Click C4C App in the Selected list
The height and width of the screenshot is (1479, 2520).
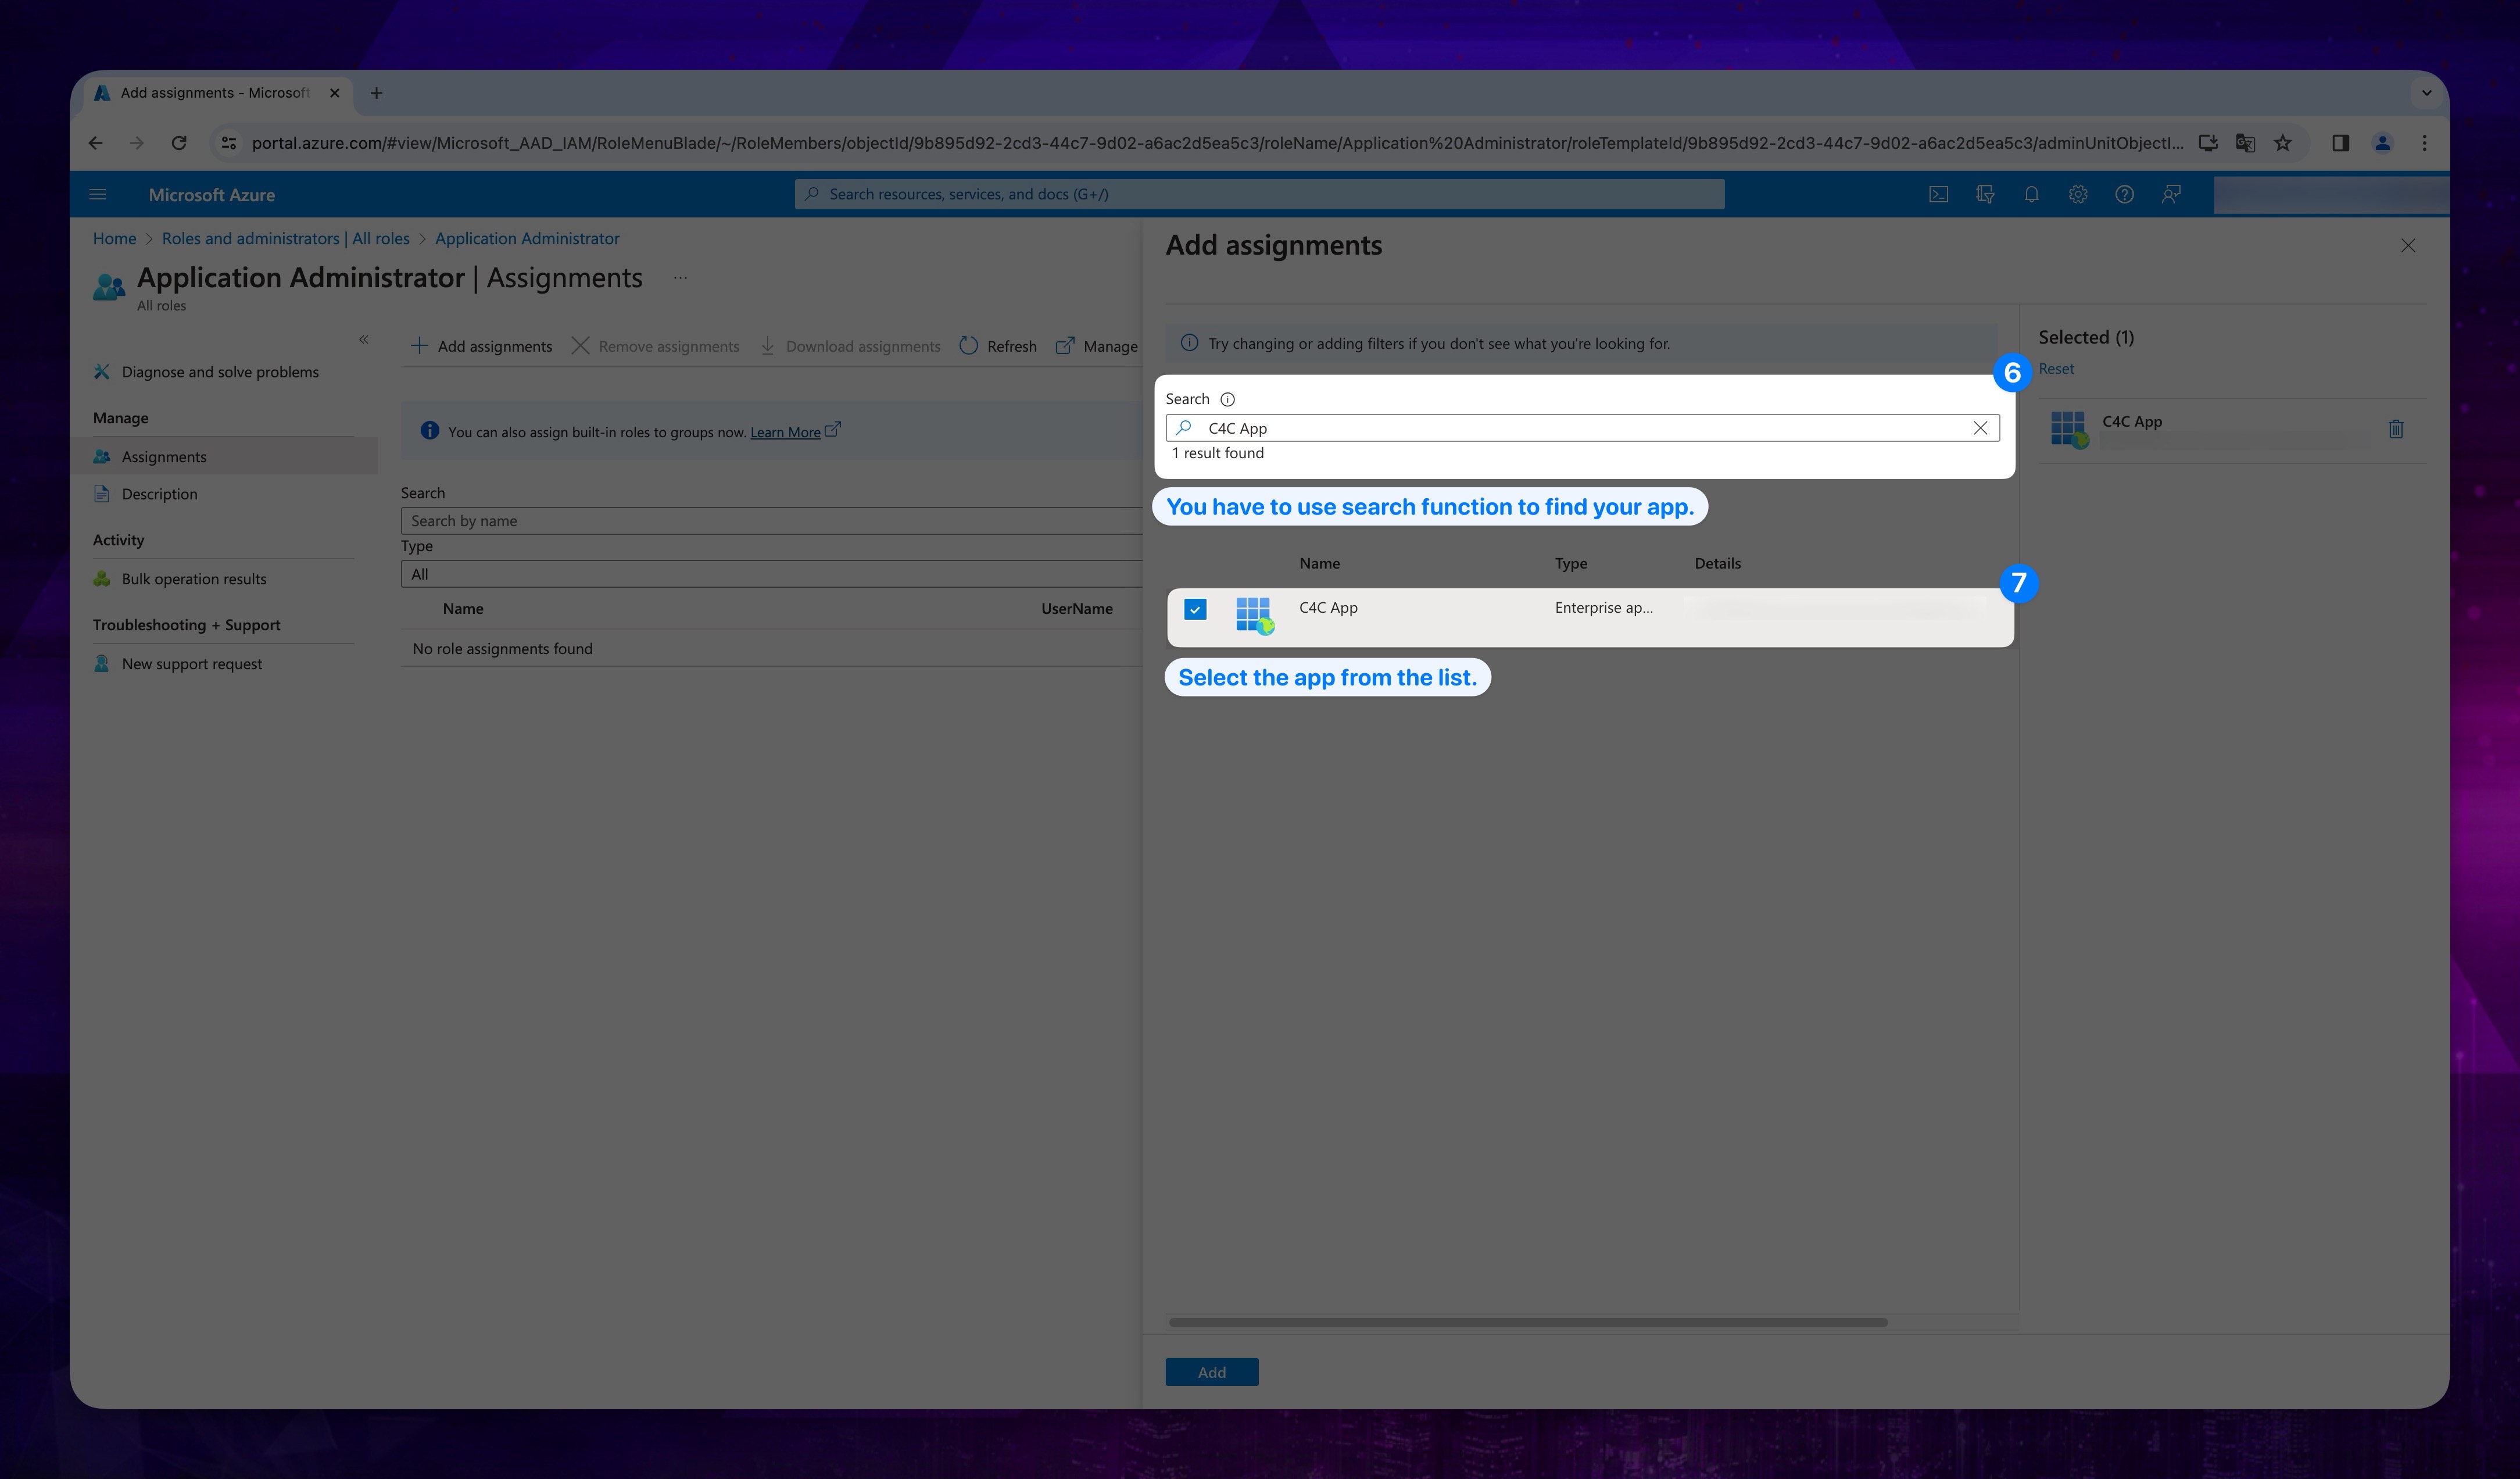coord(2132,422)
